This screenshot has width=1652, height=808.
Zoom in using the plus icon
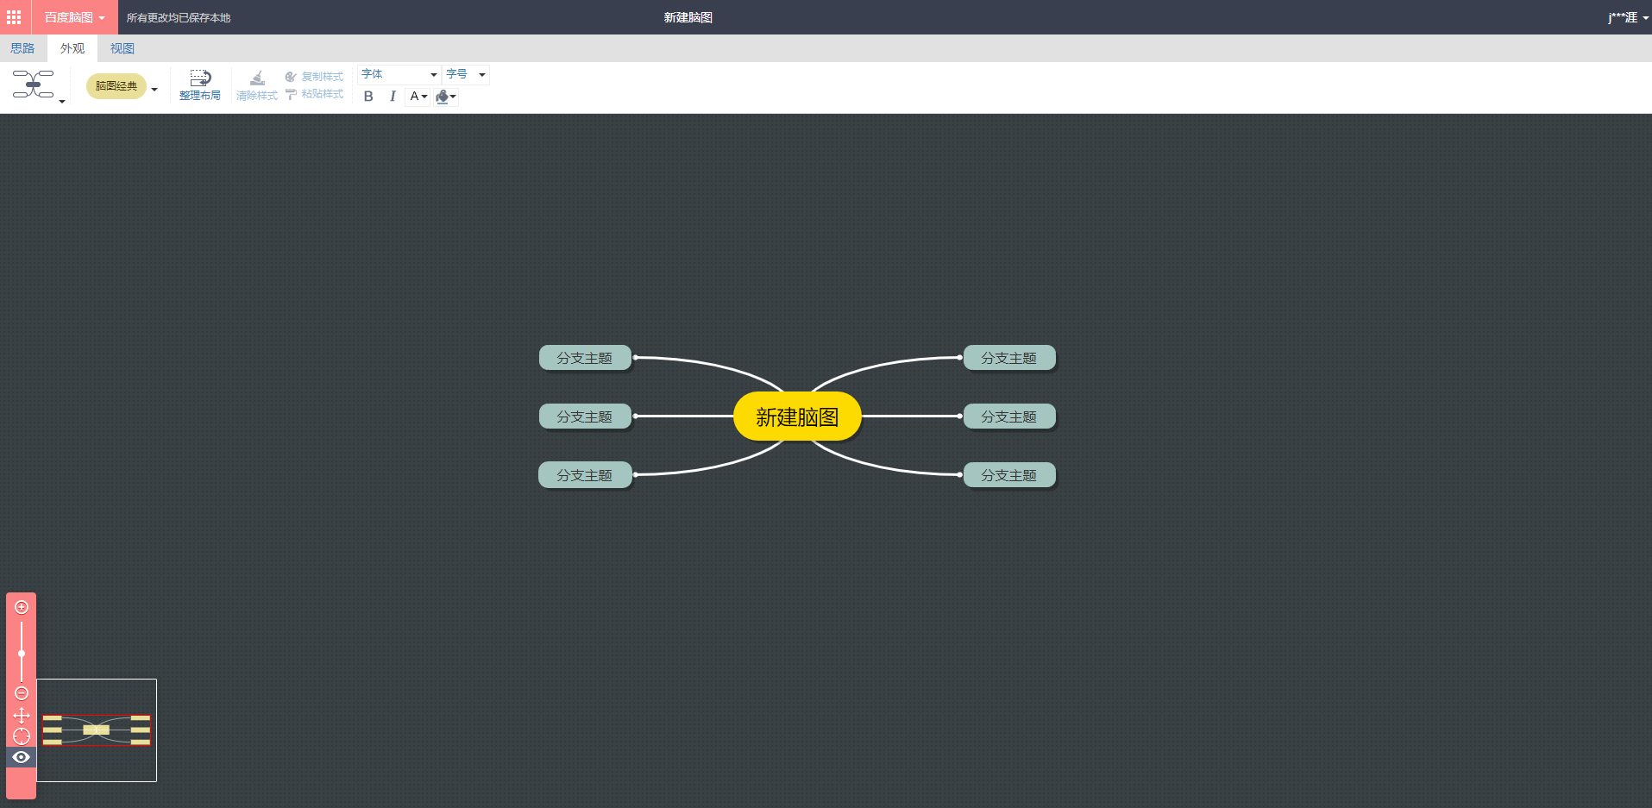pyautogui.click(x=22, y=606)
